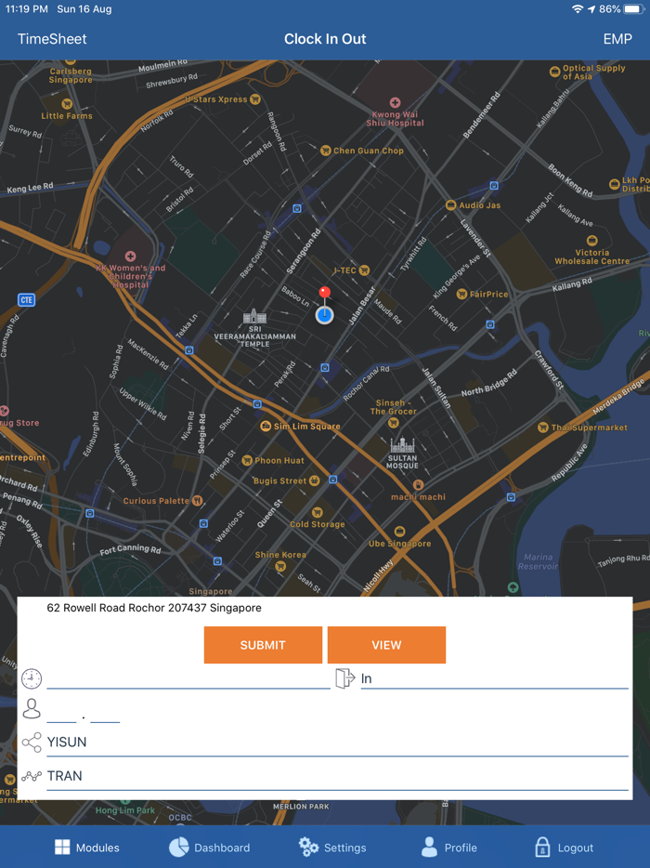This screenshot has width=650, height=868.
Task: Open the TimeSheet link in header
Action: 52,39
